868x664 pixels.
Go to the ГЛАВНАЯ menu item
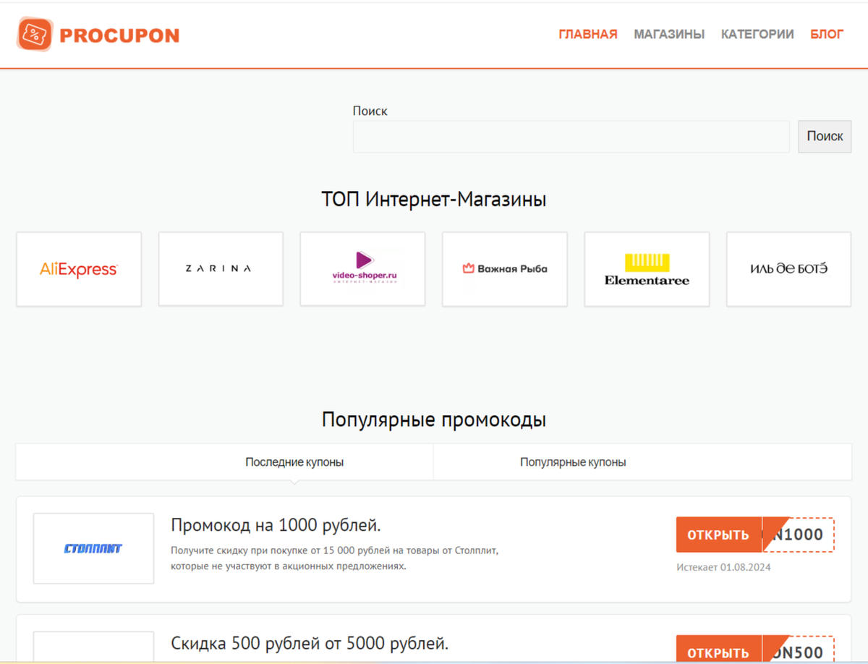tap(588, 34)
